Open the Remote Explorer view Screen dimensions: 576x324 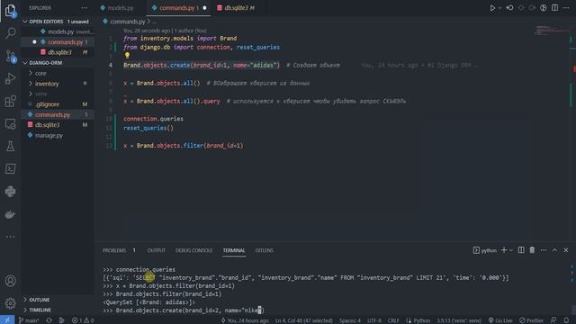(10, 124)
